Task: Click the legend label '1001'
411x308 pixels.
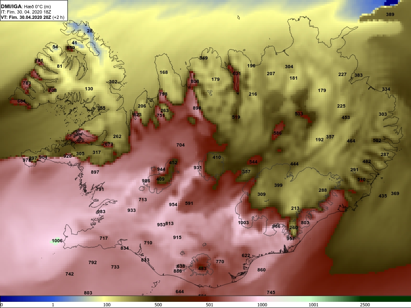Action: click(314, 305)
